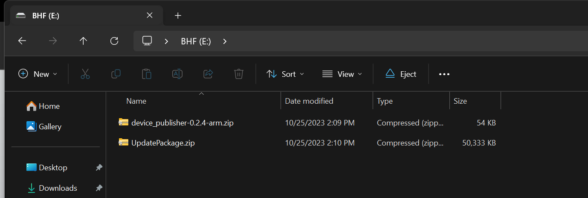Click the Cut scissors icon
Image resolution: width=588 pixels, height=198 pixels.
(85, 74)
